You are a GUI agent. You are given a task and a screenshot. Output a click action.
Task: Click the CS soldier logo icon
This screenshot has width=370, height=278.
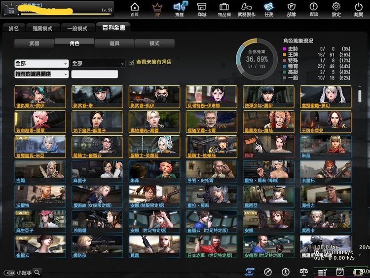286,272
